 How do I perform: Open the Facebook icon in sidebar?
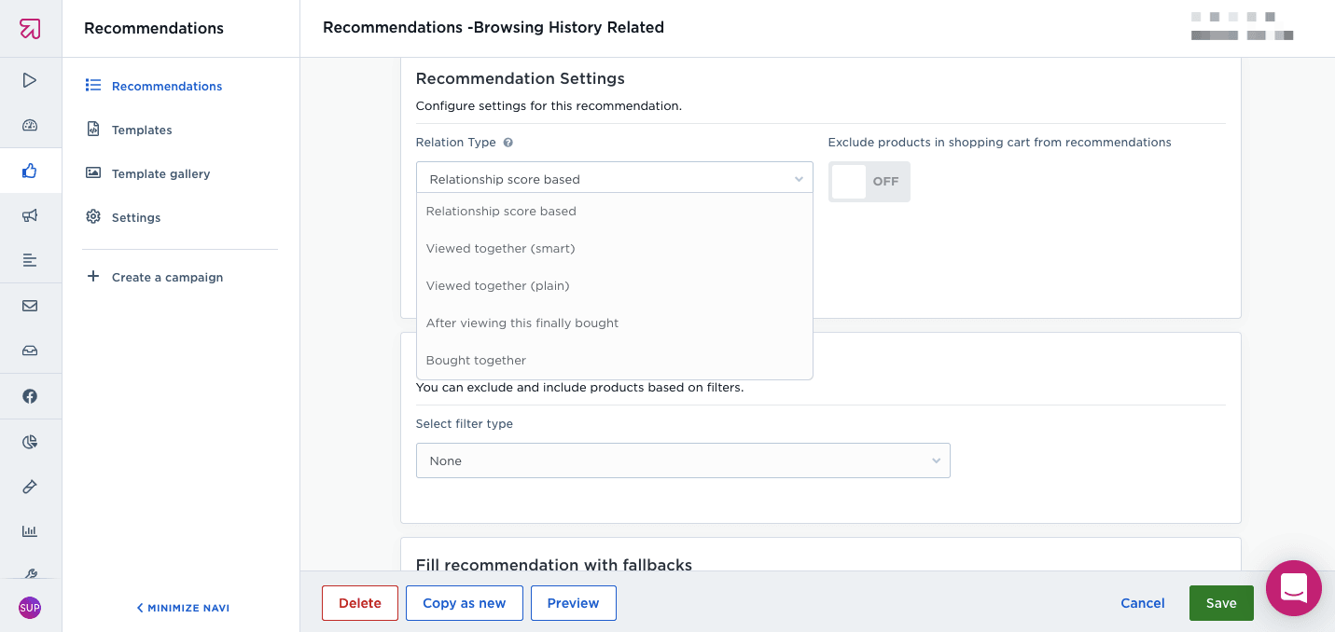tap(30, 396)
